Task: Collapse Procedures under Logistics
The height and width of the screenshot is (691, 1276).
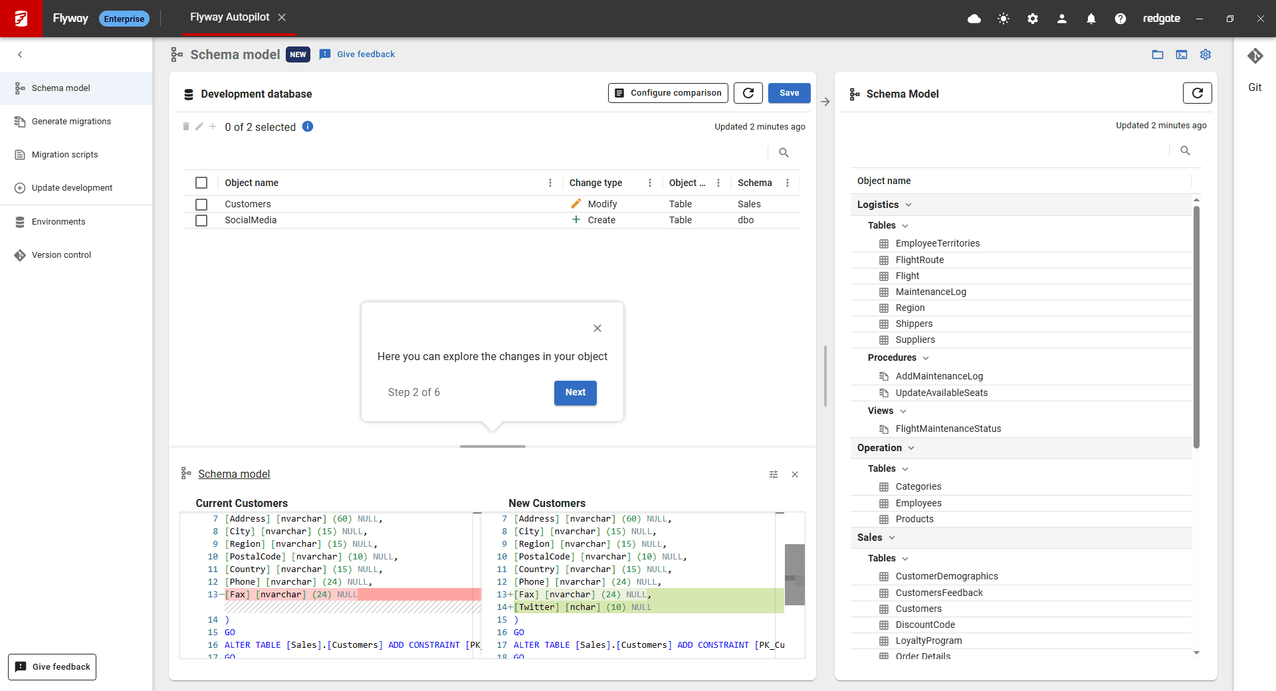Action: (926, 358)
